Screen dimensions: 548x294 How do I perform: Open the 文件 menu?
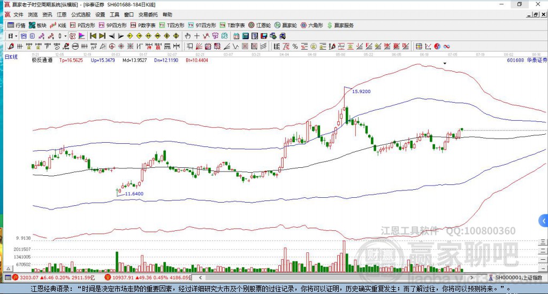pyautogui.click(x=18, y=14)
